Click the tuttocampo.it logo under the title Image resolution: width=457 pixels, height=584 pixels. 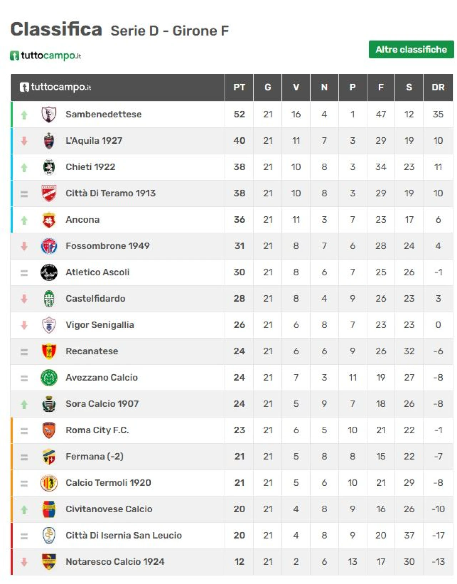[x=45, y=55]
